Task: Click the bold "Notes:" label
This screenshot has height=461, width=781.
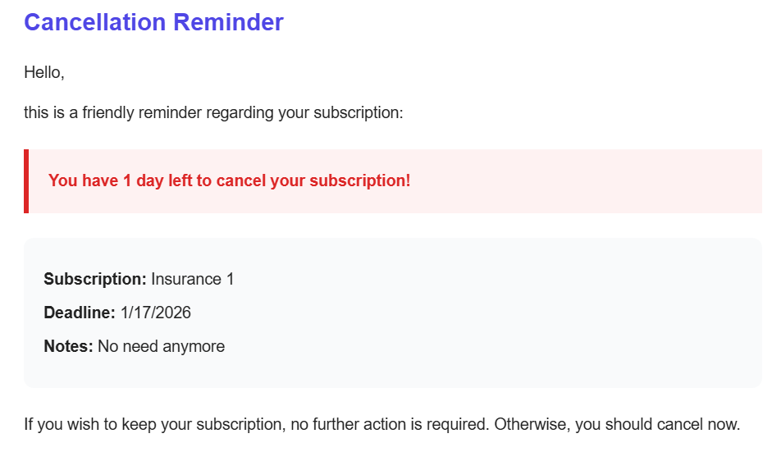Action: pos(68,346)
